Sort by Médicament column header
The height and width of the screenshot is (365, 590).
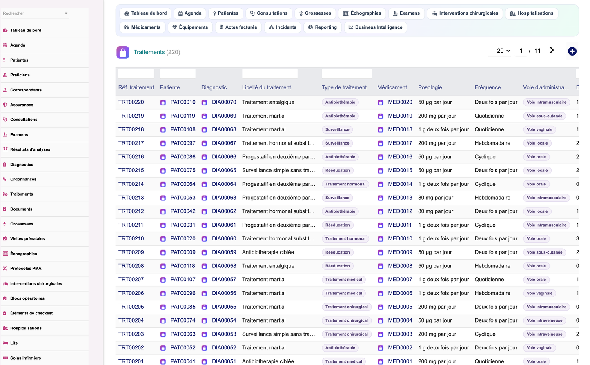point(392,87)
